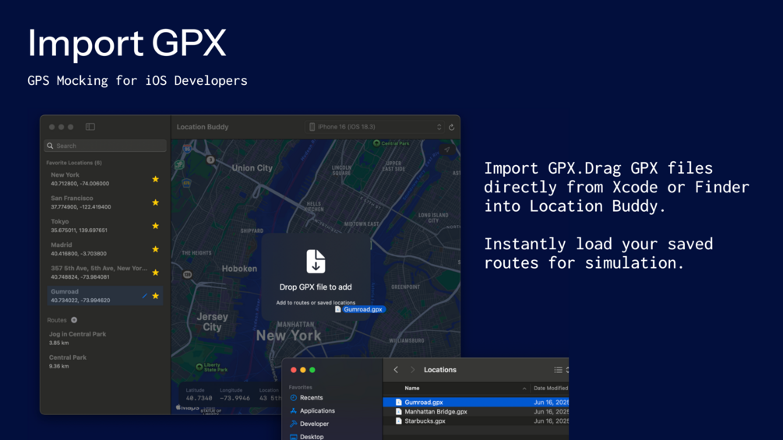Toggle the star for Madrid
The height and width of the screenshot is (440, 783).
[x=155, y=249]
